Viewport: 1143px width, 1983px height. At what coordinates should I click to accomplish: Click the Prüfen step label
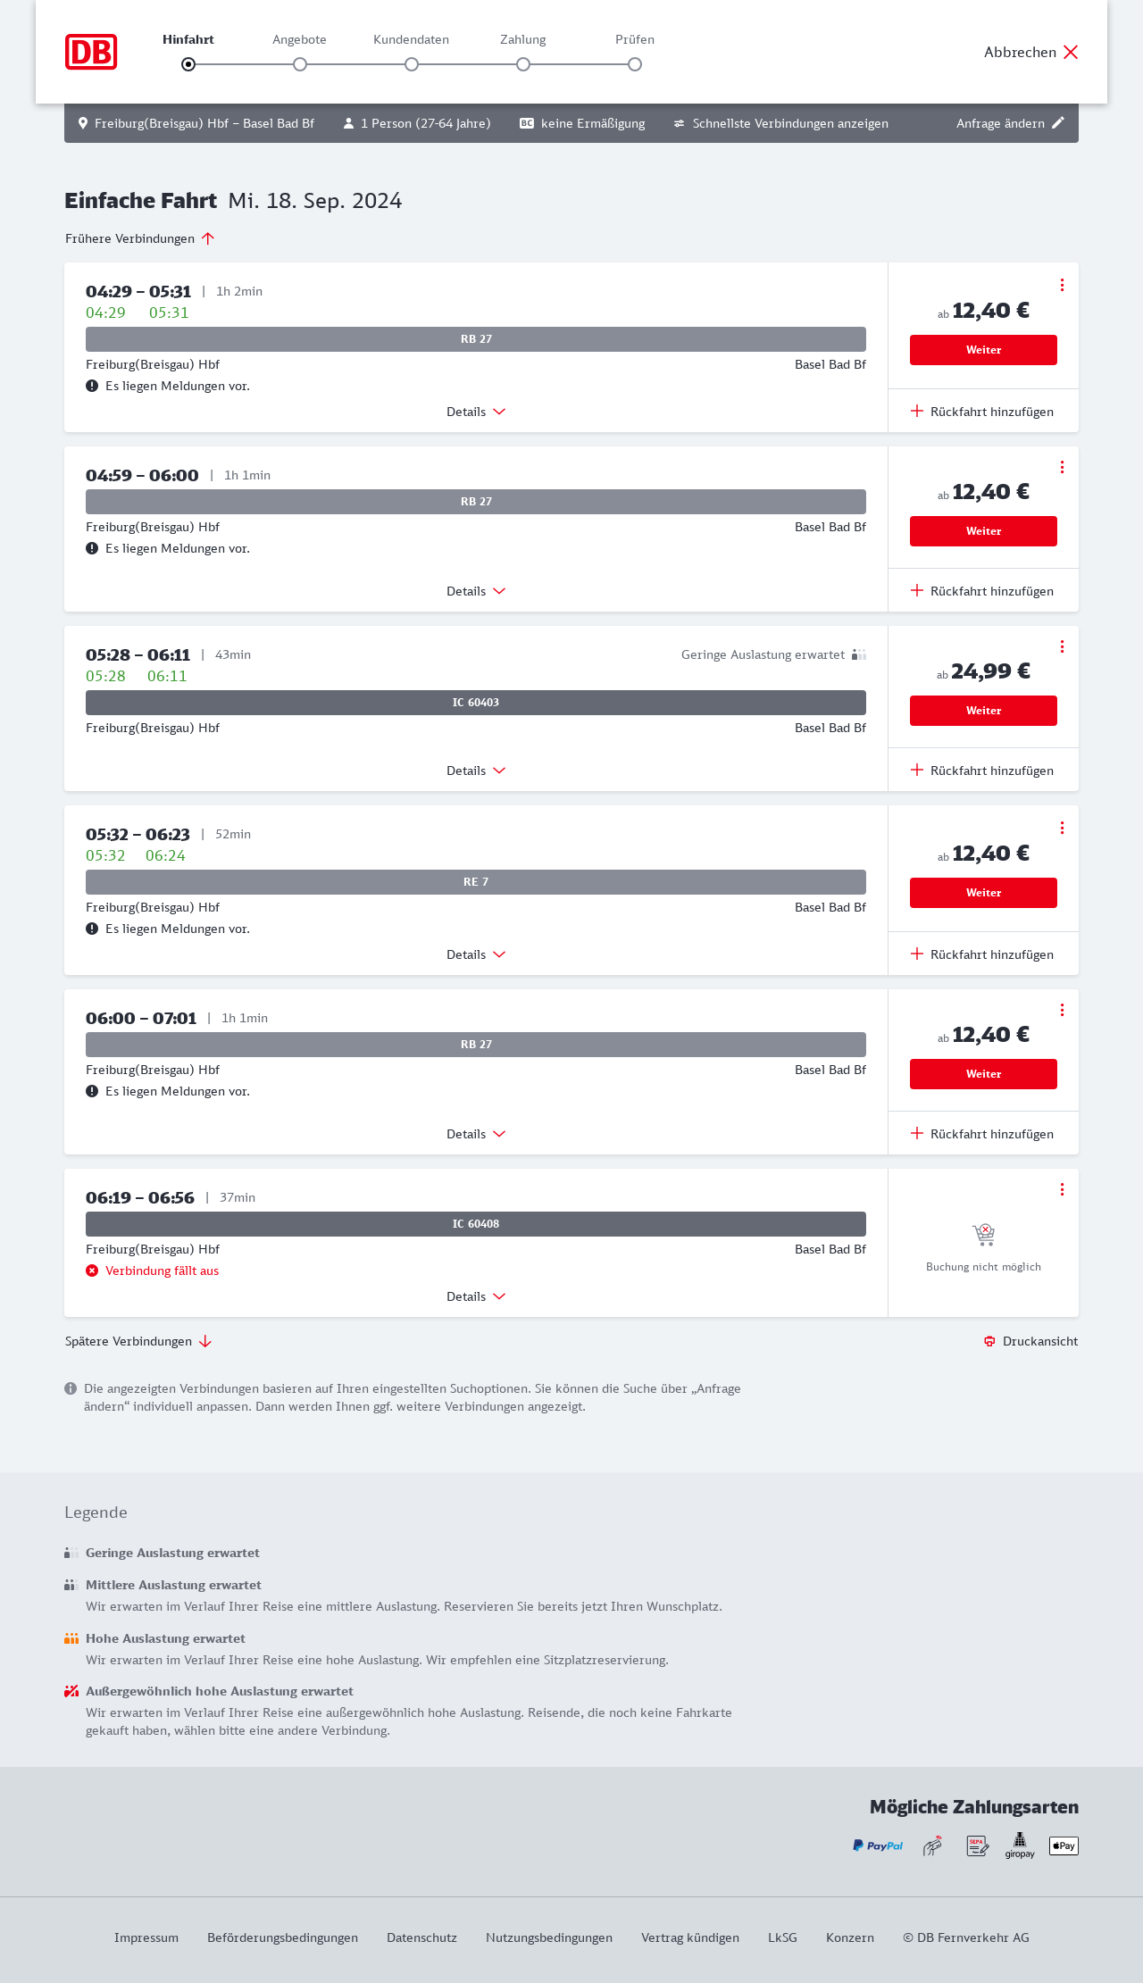coord(635,39)
